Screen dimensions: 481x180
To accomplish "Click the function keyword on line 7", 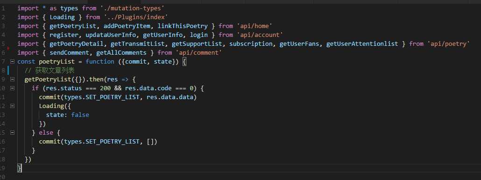I will pos(99,62).
